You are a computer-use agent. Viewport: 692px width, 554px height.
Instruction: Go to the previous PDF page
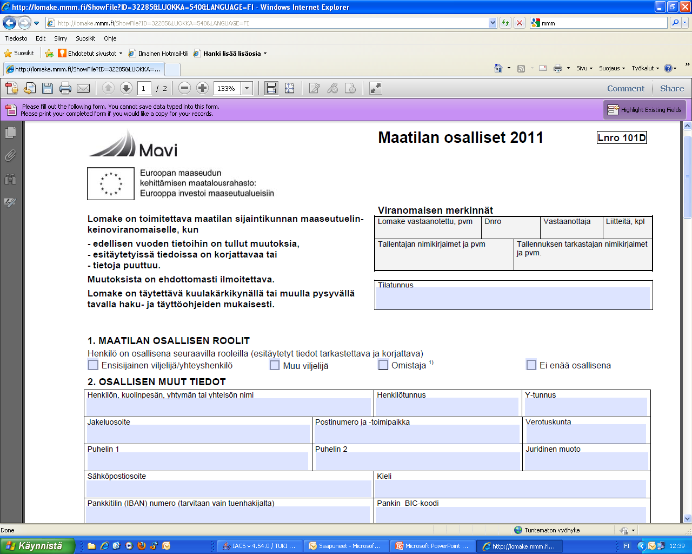[x=108, y=88]
